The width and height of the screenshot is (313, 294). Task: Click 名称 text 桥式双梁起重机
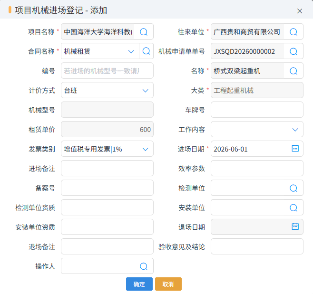(x=237, y=71)
